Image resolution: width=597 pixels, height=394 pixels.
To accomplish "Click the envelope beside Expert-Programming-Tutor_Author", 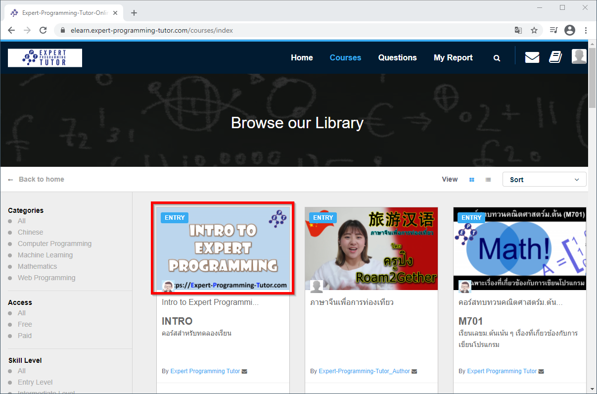I will [x=414, y=371].
